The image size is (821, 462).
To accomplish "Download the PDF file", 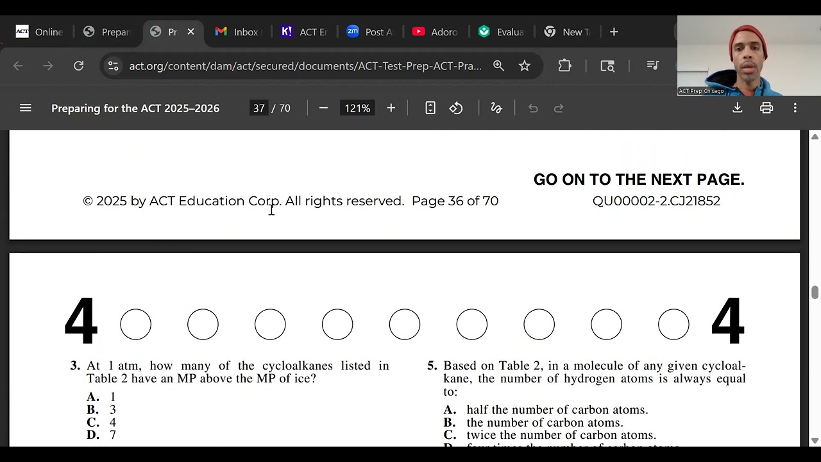I will point(738,108).
